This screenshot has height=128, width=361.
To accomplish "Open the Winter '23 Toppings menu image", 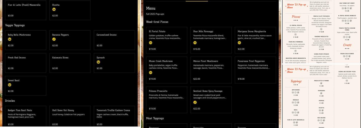I will click(322, 96).
